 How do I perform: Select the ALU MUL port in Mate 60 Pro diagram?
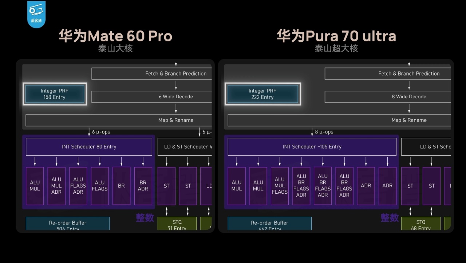click(35, 186)
